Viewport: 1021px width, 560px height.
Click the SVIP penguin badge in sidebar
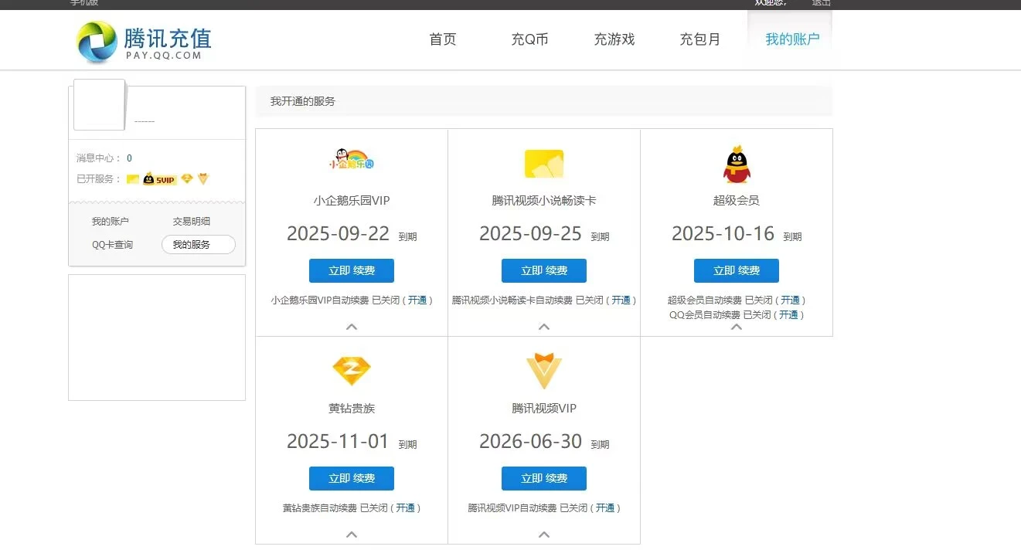click(x=160, y=179)
